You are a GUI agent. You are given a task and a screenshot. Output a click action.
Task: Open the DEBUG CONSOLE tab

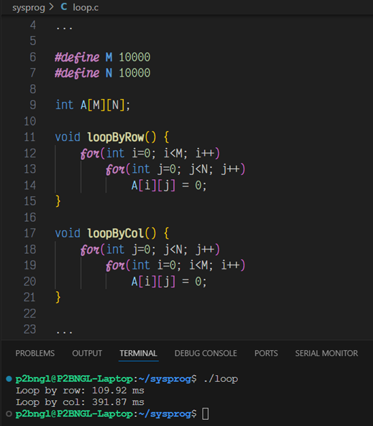(x=206, y=353)
